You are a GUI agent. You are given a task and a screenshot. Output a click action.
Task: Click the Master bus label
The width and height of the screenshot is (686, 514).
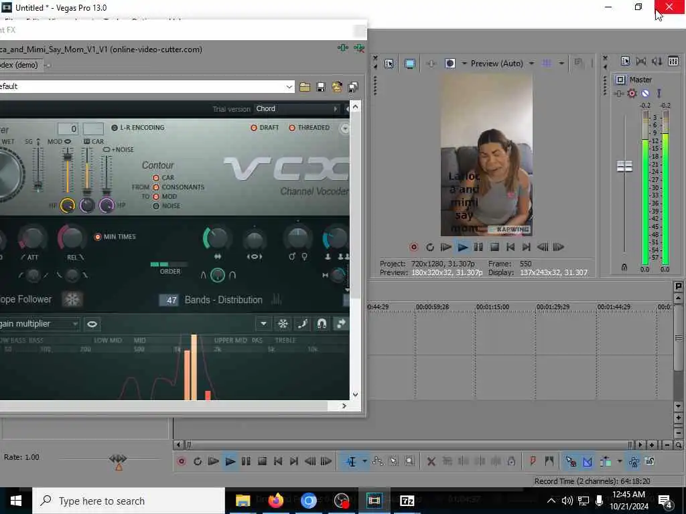pos(640,80)
